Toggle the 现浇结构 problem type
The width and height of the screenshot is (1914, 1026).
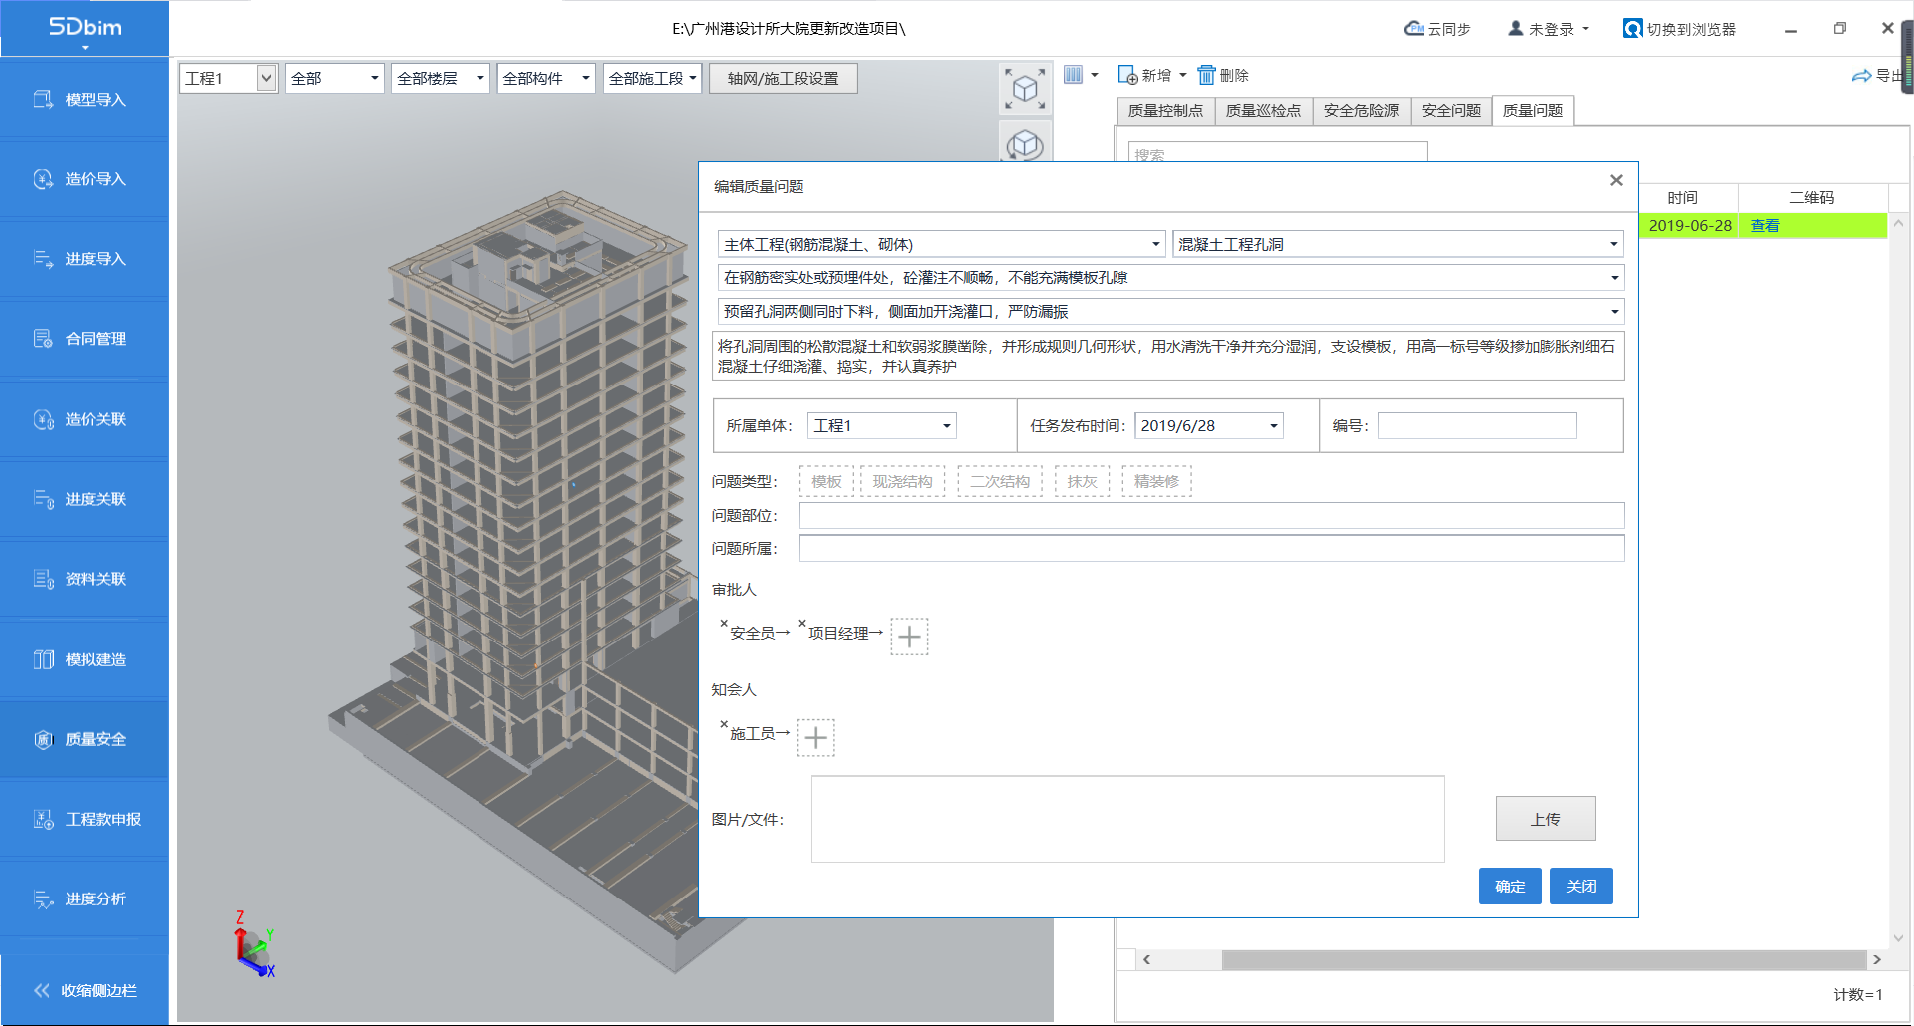(902, 482)
